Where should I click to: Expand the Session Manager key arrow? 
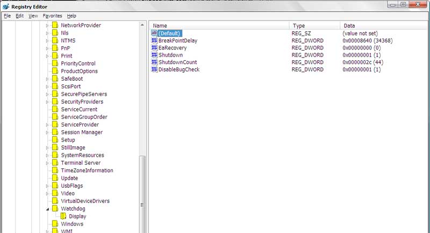[x=47, y=132]
